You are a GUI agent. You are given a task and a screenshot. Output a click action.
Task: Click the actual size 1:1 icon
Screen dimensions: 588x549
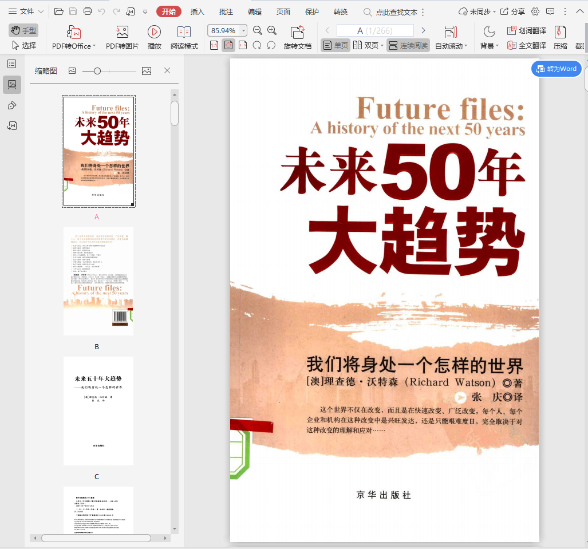pyautogui.click(x=214, y=45)
